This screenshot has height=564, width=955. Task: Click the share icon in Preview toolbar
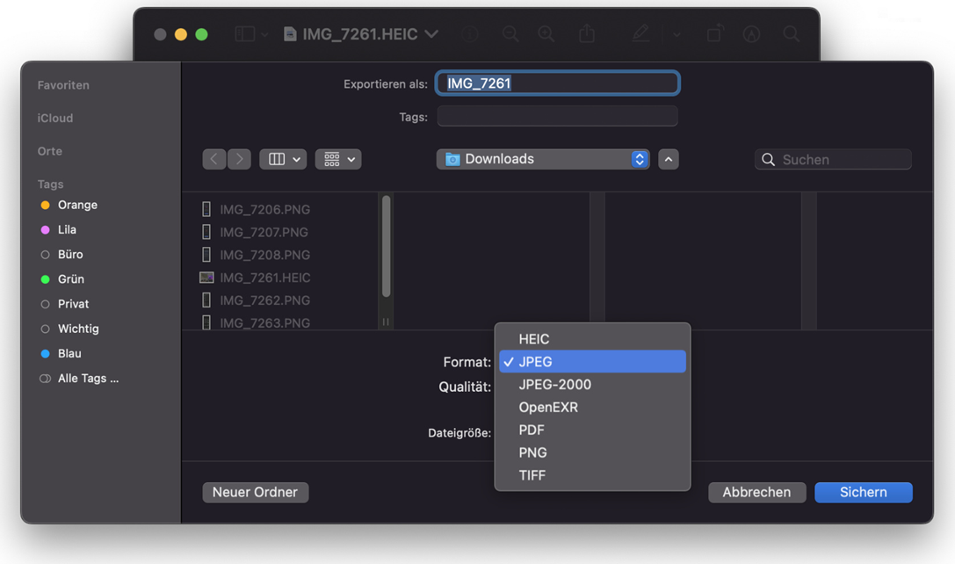(586, 34)
